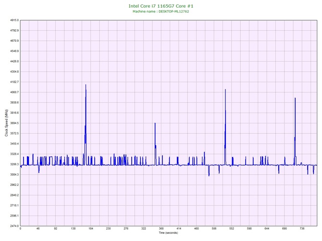Click the machine name text DESKTOP-ML12762
Viewport: 322px width, 241px height.
[x=173, y=12]
